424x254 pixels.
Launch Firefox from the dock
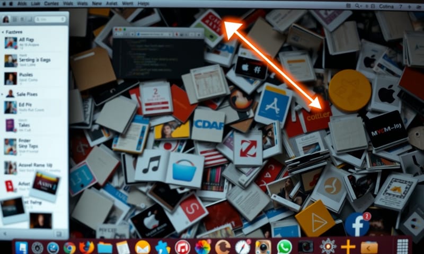point(86,247)
